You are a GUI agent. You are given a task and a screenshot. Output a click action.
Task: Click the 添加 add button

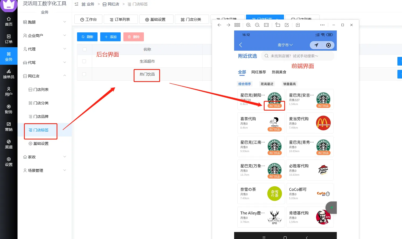pyautogui.click(x=110, y=37)
